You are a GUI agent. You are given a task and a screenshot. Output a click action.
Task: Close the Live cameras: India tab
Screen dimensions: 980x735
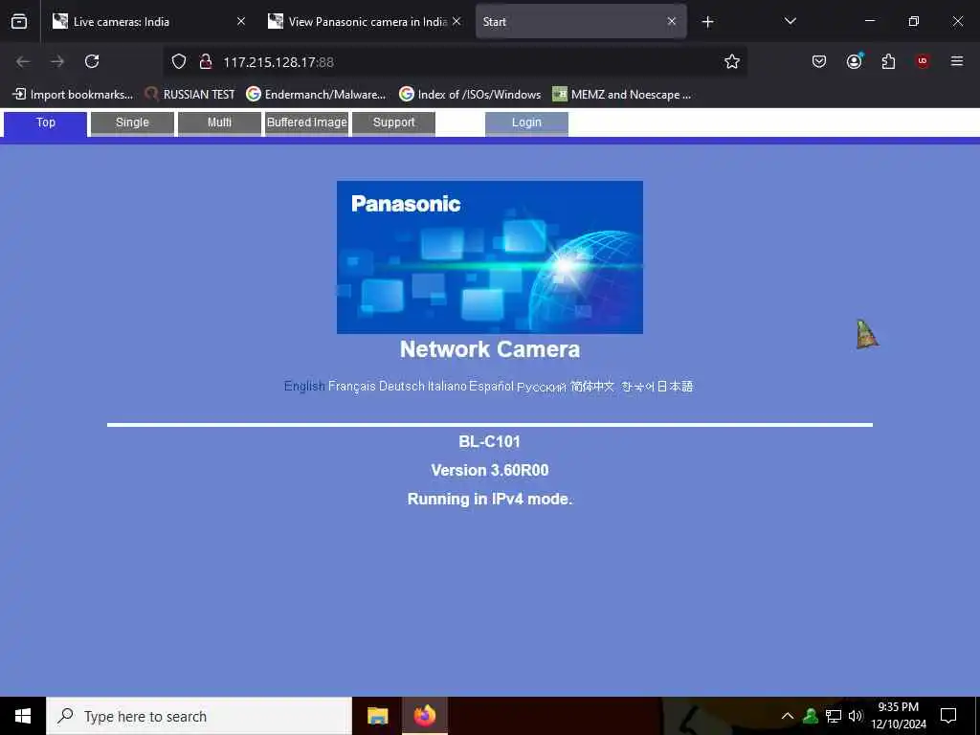point(240,21)
